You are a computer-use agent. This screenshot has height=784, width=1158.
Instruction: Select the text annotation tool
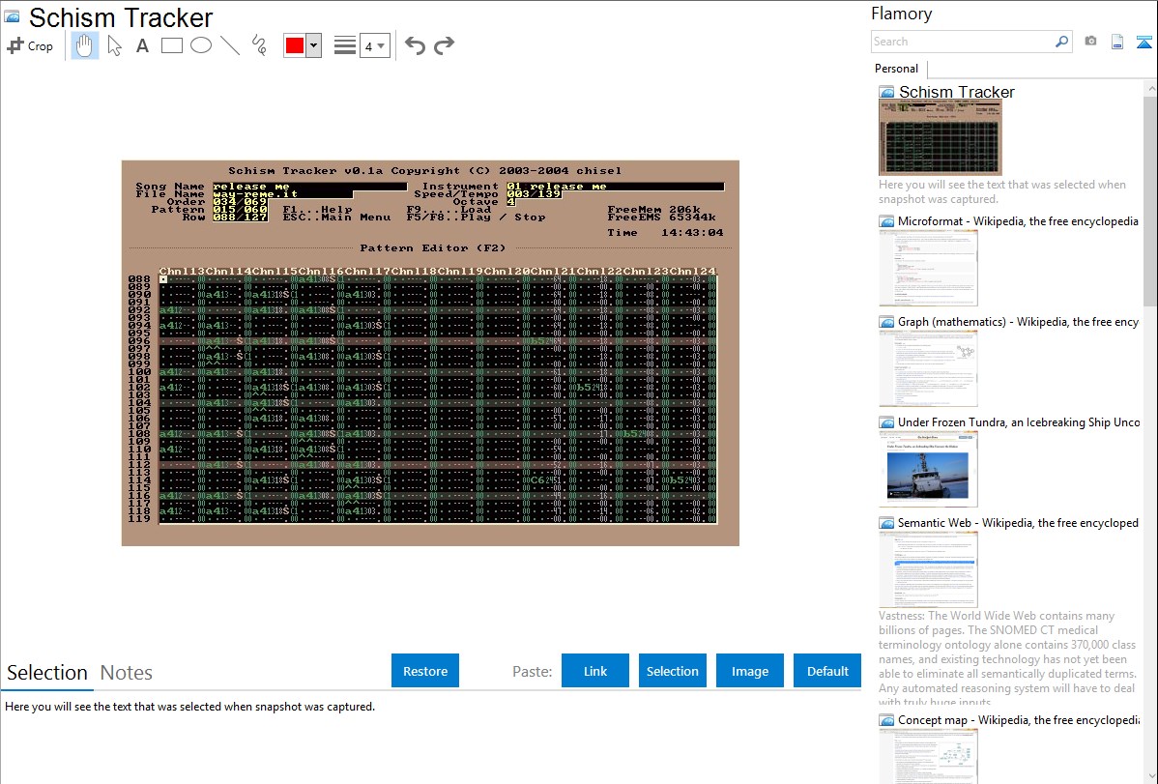click(x=142, y=45)
